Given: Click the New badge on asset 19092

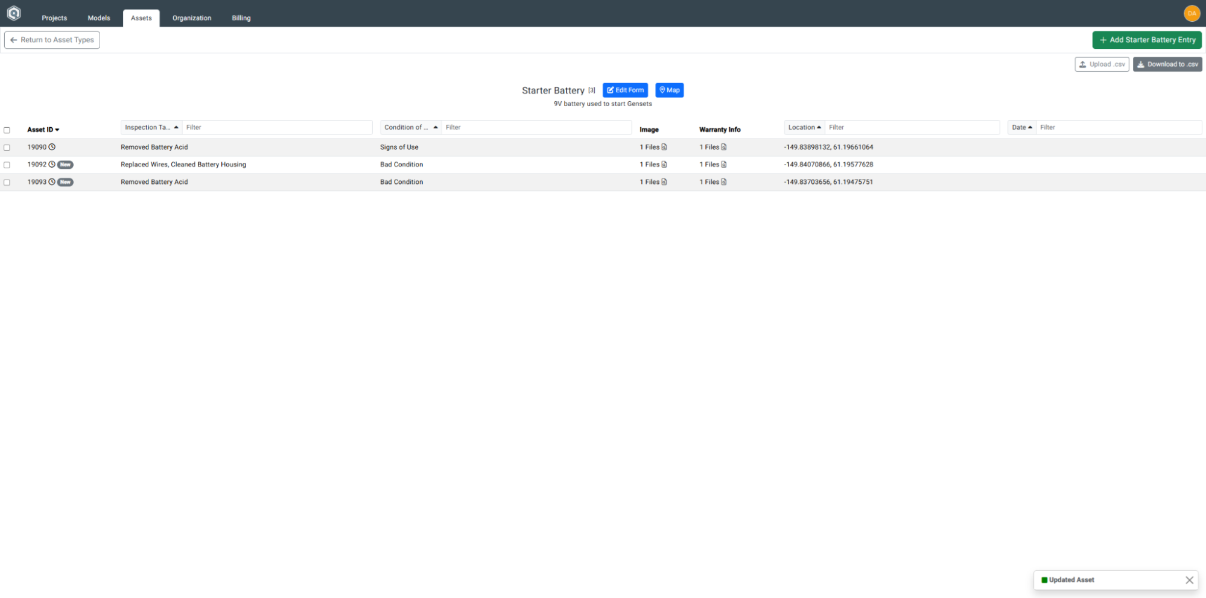Looking at the screenshot, I should tap(65, 165).
